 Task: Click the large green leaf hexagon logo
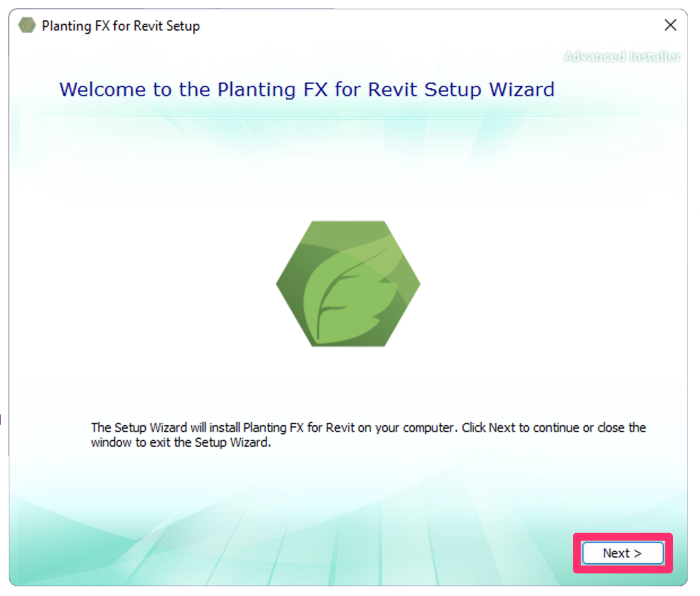(x=348, y=284)
